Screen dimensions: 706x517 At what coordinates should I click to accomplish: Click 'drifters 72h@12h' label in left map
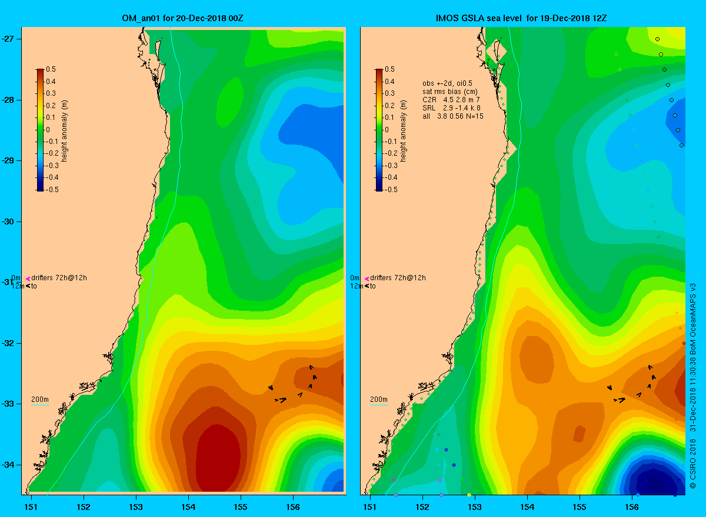(x=59, y=278)
